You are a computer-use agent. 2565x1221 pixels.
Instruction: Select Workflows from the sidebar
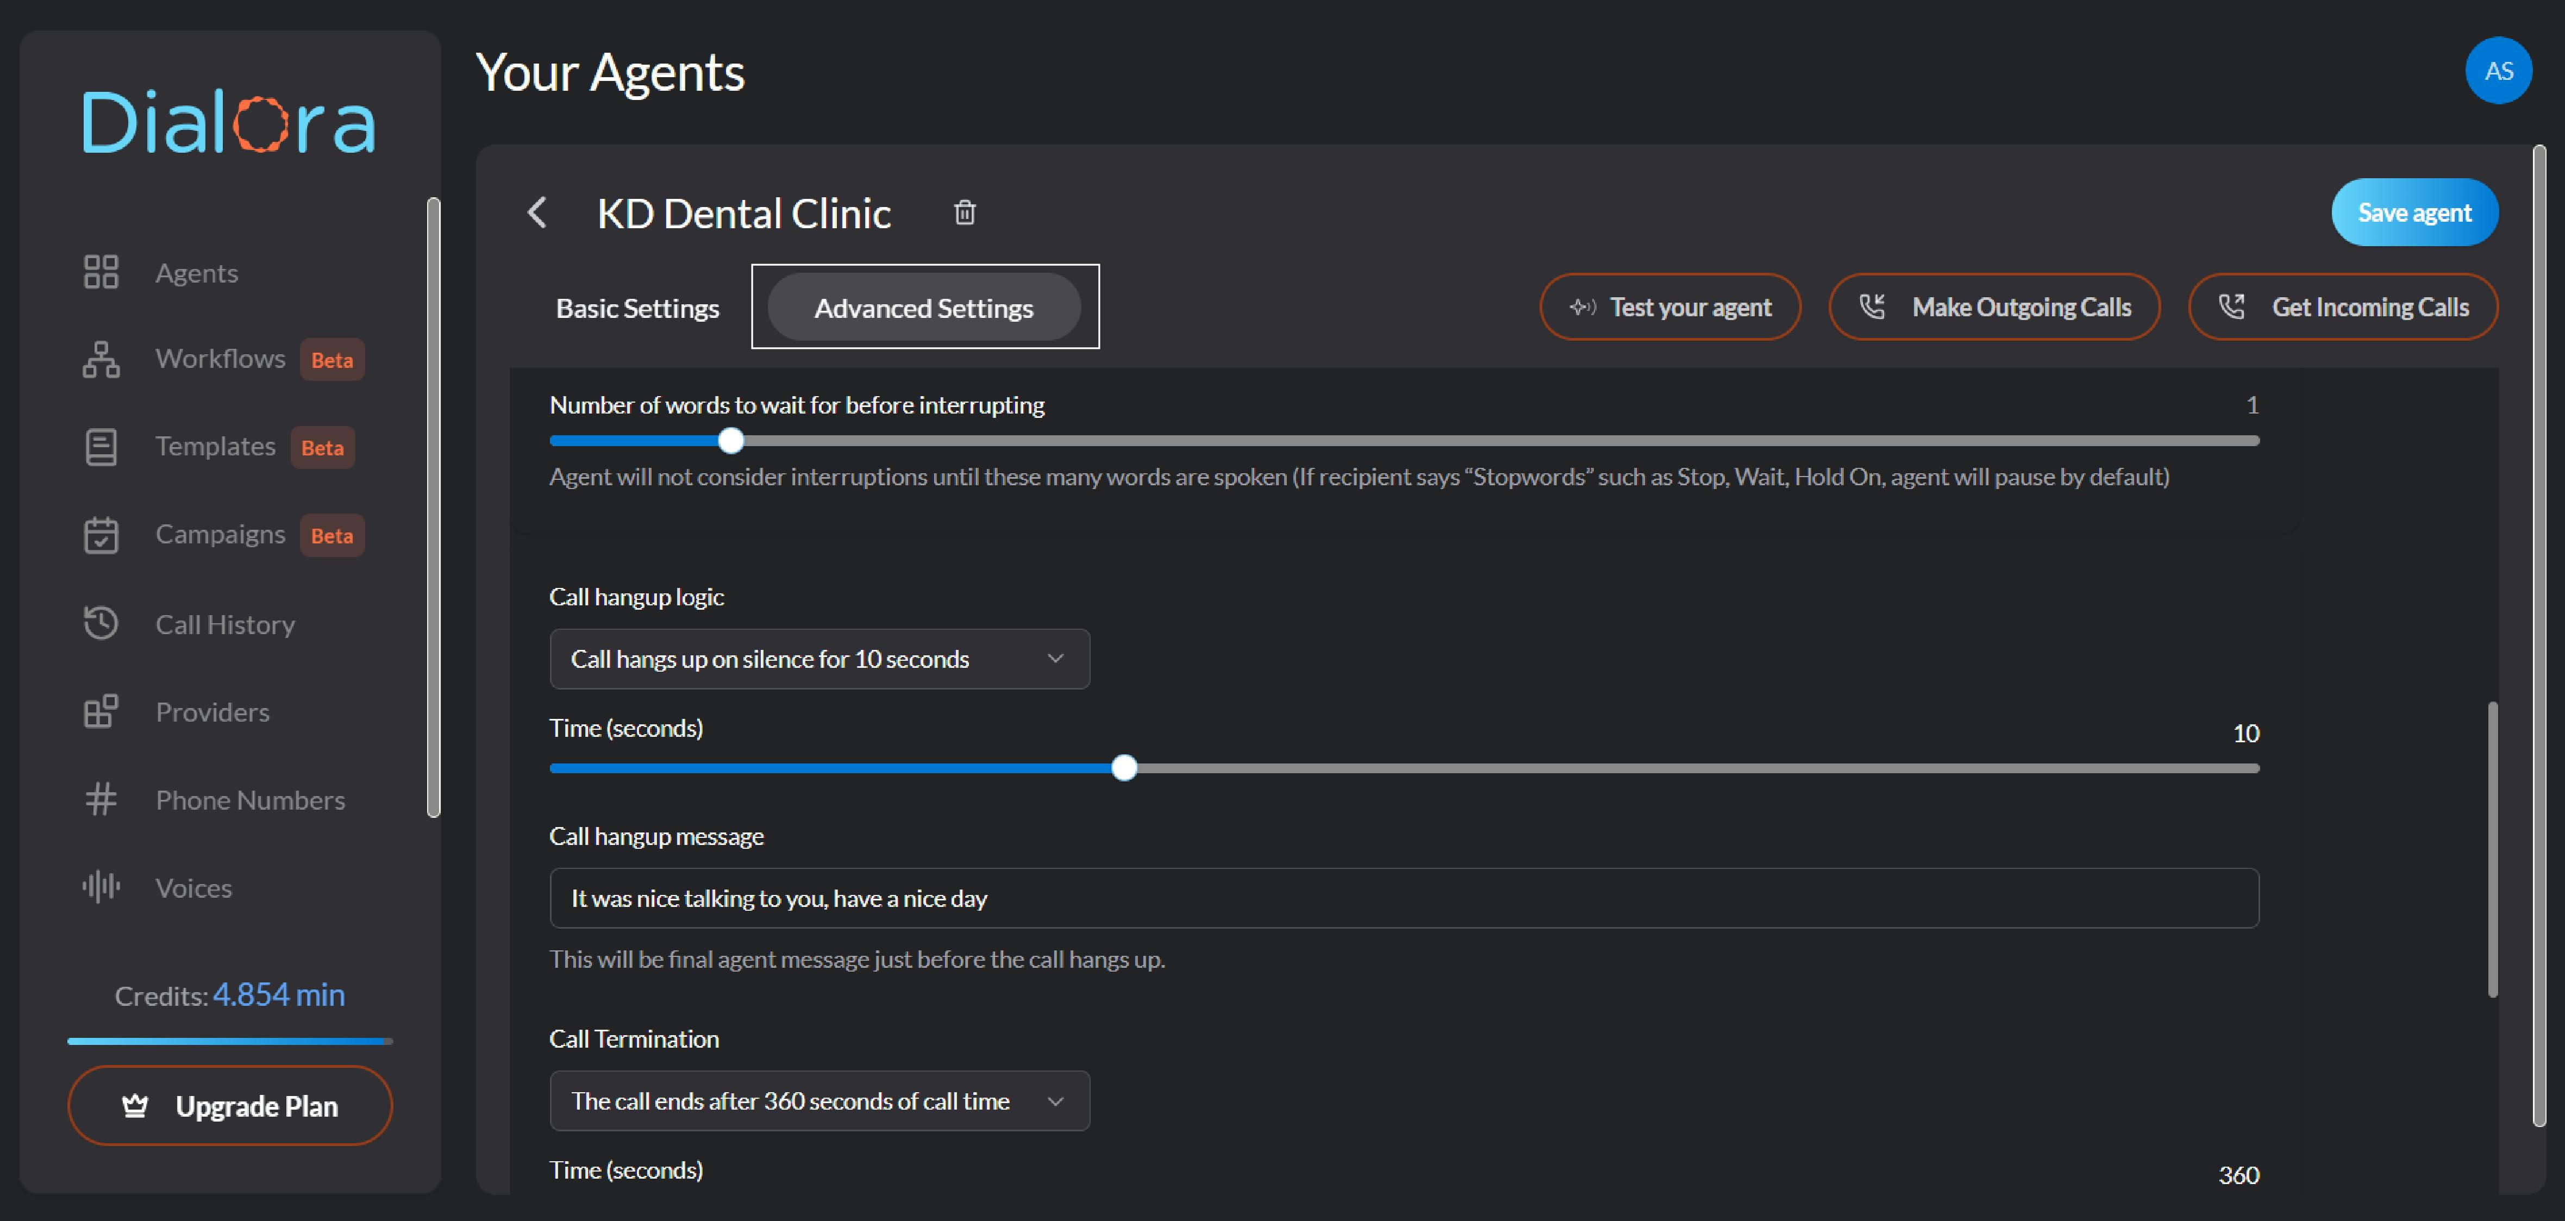pos(220,359)
